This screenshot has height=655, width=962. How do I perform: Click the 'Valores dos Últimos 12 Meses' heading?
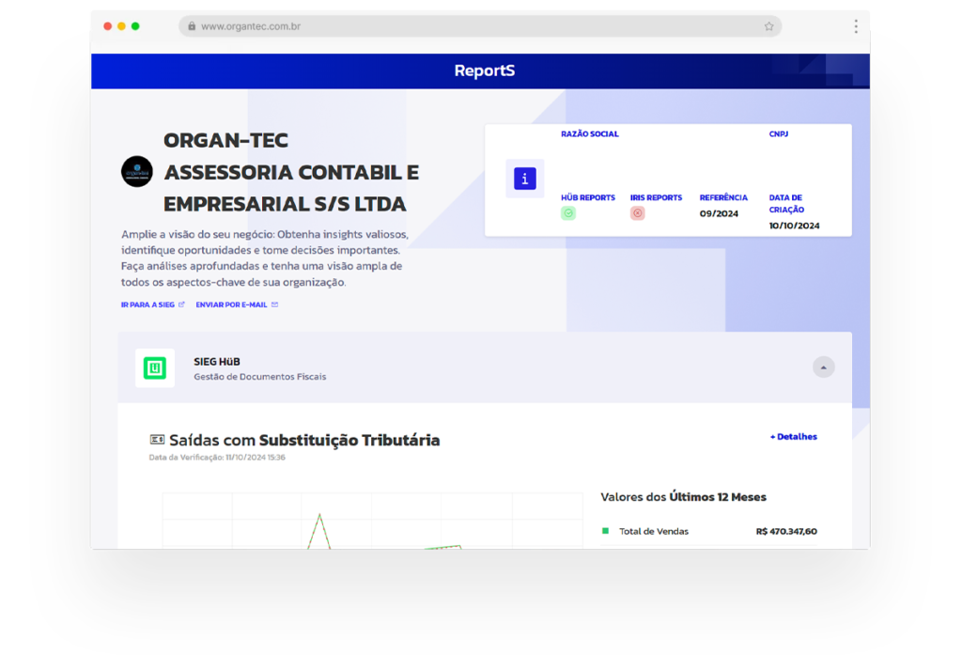tap(683, 496)
